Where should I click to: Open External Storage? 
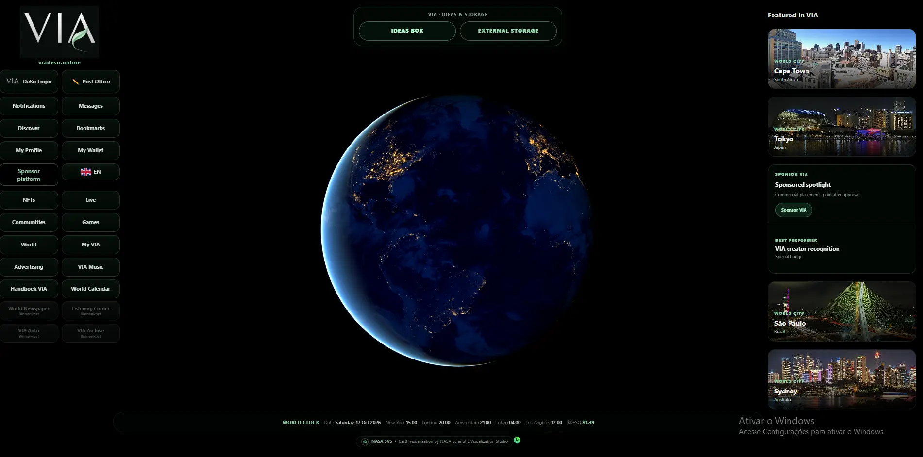click(x=508, y=31)
